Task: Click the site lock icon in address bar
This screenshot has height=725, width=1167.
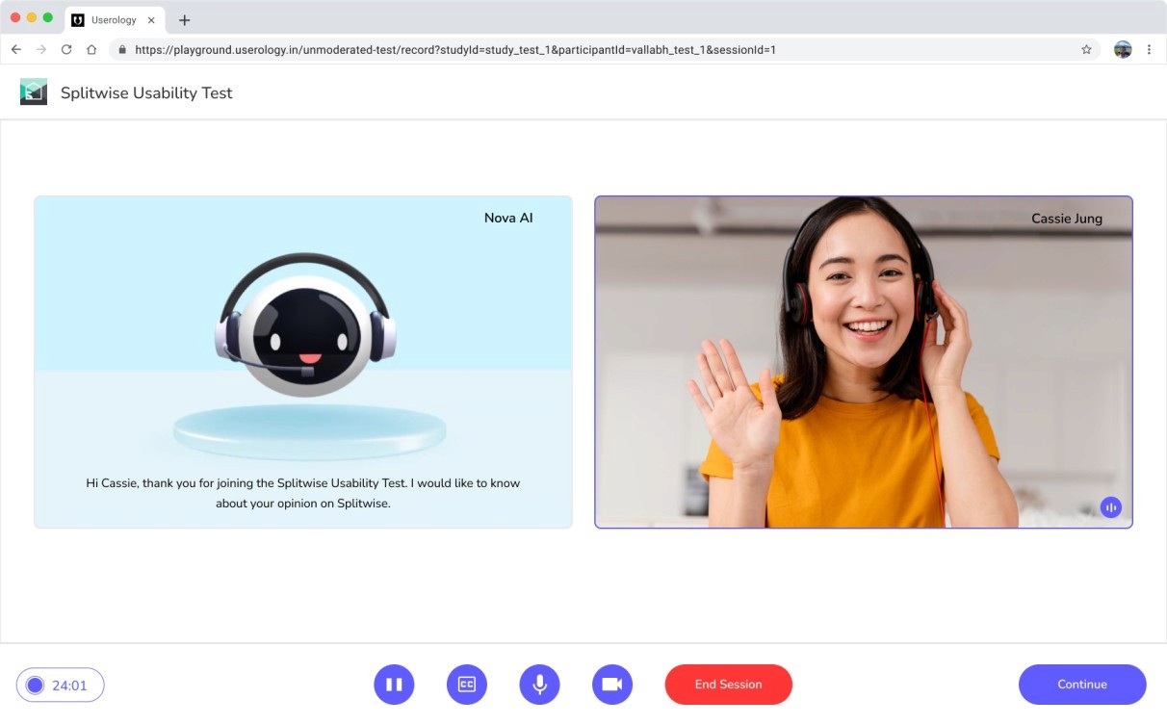Action: tap(122, 50)
